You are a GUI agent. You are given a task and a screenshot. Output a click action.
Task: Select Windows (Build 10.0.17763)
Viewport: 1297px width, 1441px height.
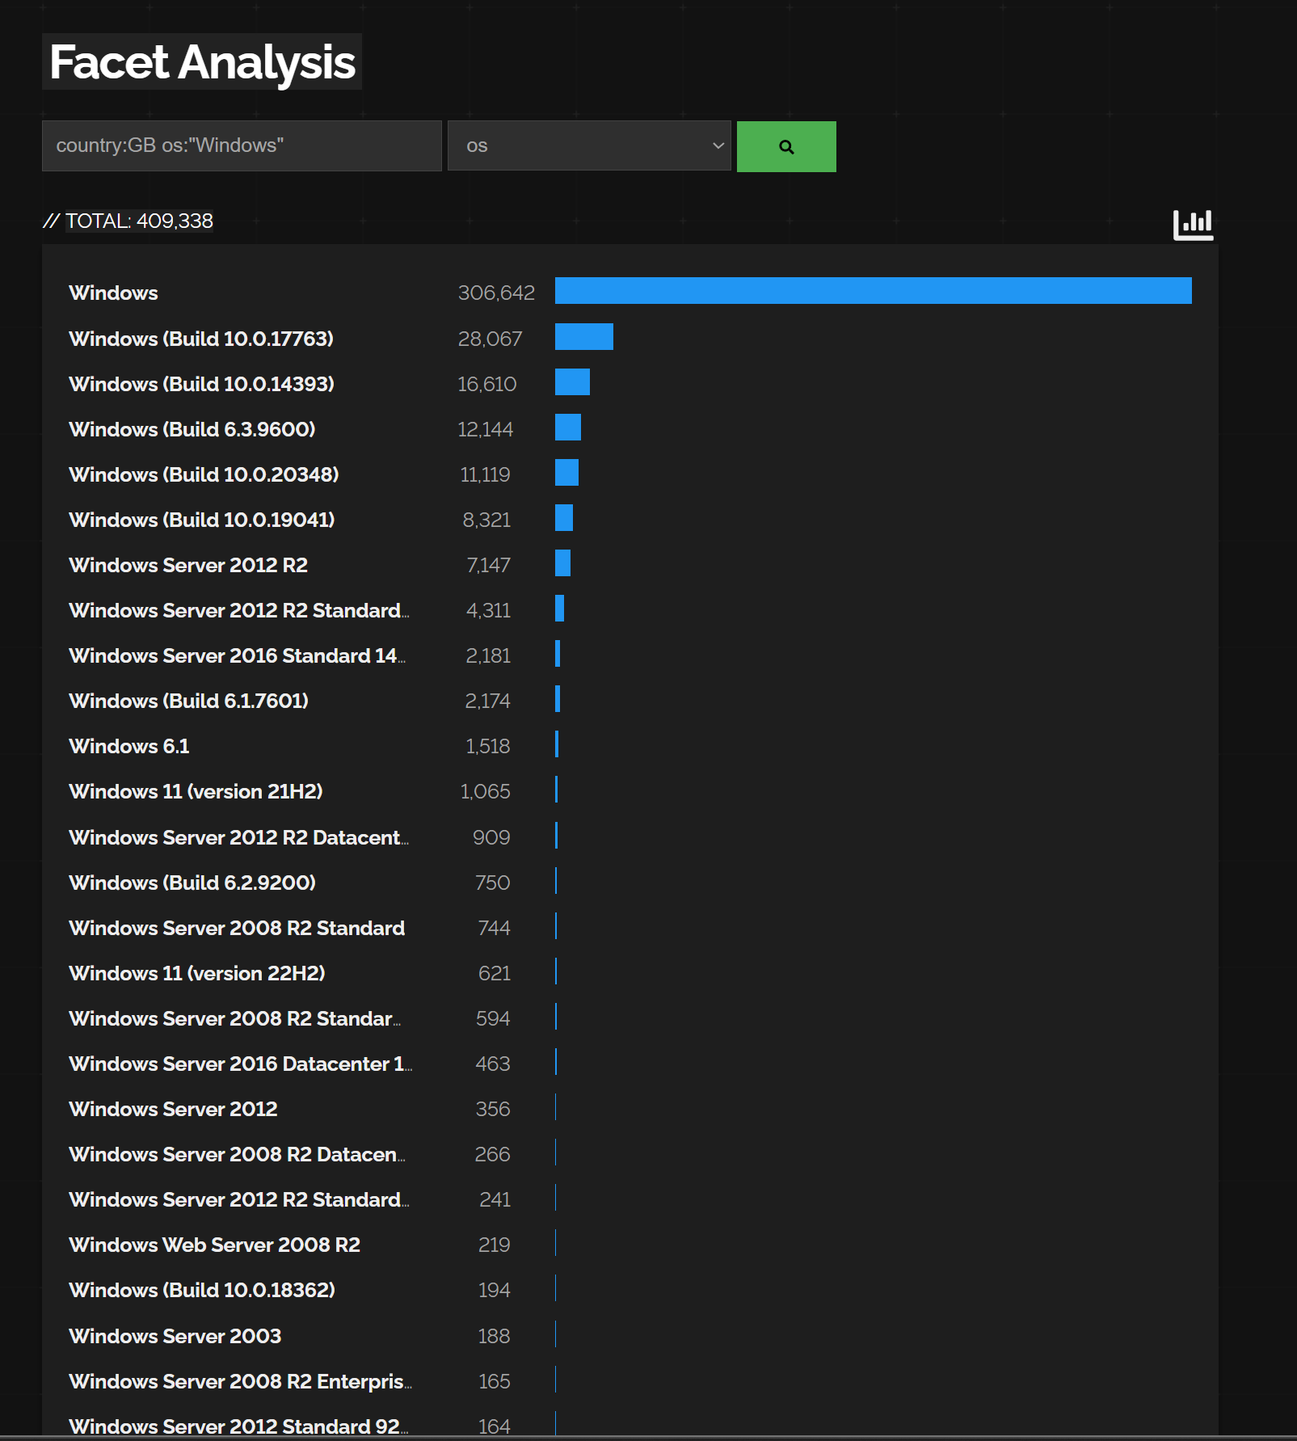201,339
